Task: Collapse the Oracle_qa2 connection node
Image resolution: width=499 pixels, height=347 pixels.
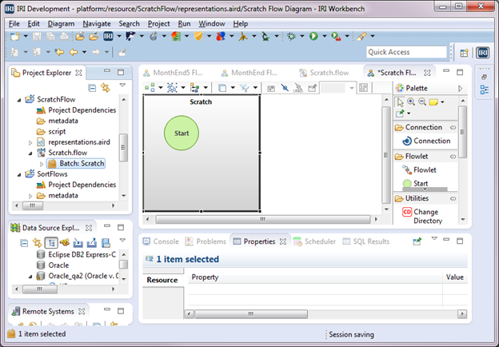Action: (30, 277)
